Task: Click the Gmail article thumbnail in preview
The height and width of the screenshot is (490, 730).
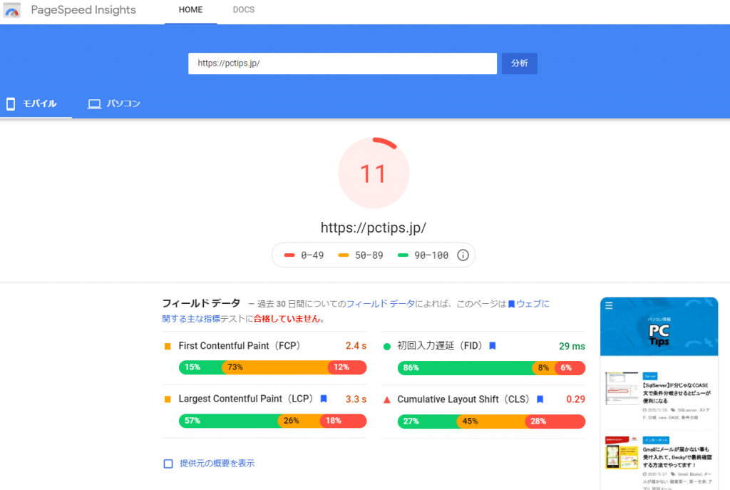Action: click(x=622, y=453)
